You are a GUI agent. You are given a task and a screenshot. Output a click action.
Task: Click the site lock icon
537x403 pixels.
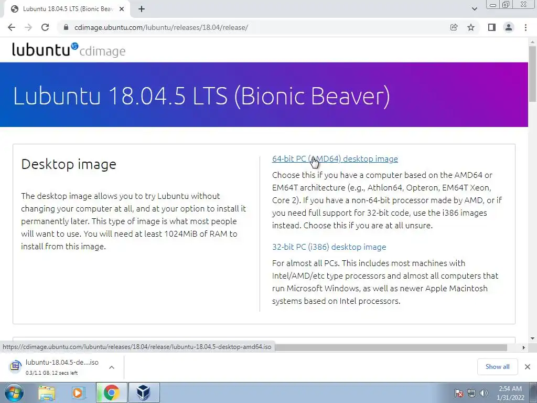click(66, 27)
